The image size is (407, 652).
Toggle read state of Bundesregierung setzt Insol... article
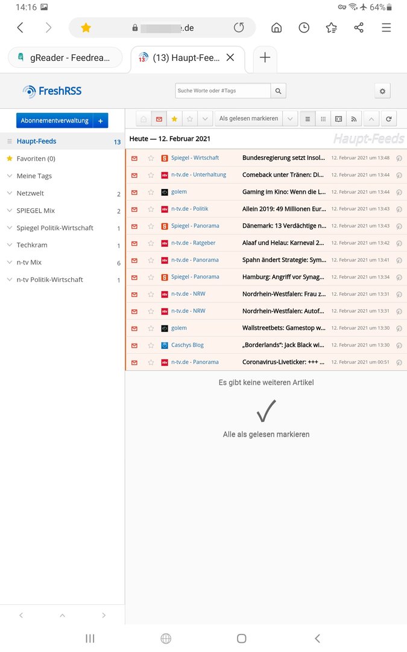click(134, 158)
